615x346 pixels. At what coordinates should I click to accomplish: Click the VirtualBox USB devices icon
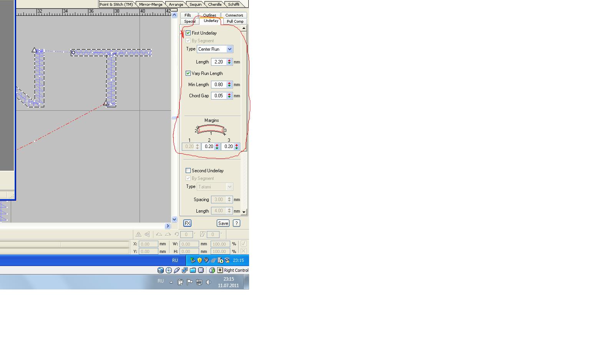177,270
